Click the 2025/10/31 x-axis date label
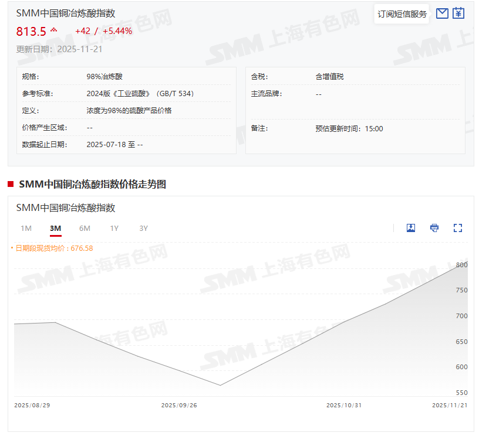This screenshot has height=436, width=479. 344,405
